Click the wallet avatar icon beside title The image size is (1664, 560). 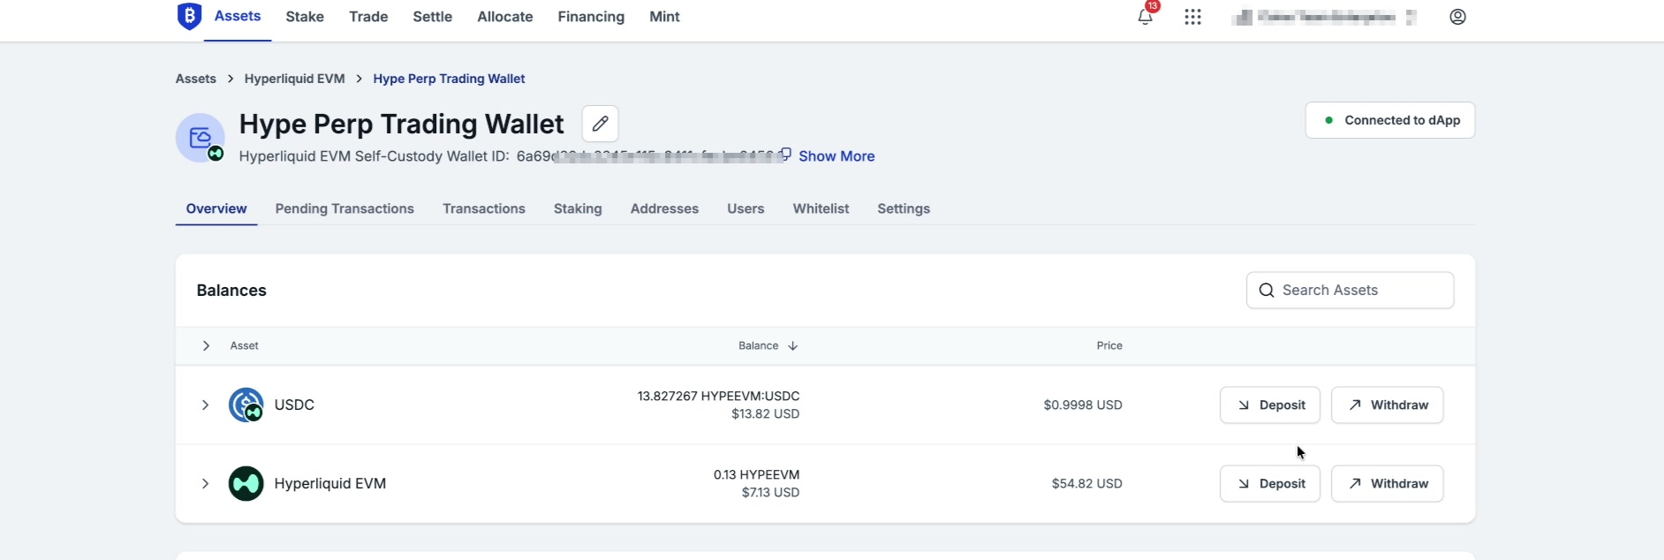click(x=200, y=138)
